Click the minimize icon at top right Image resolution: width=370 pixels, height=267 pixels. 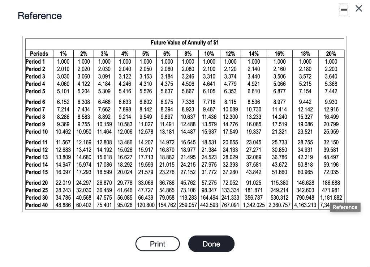343,10
